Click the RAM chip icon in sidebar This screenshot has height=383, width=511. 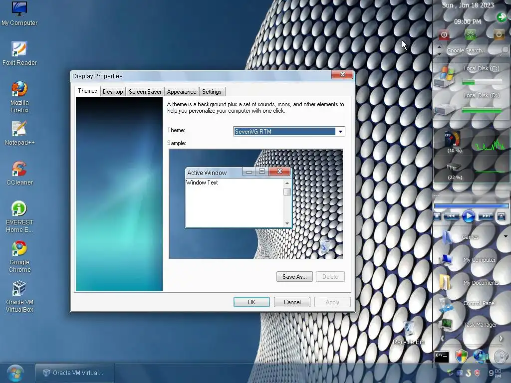[453, 168]
